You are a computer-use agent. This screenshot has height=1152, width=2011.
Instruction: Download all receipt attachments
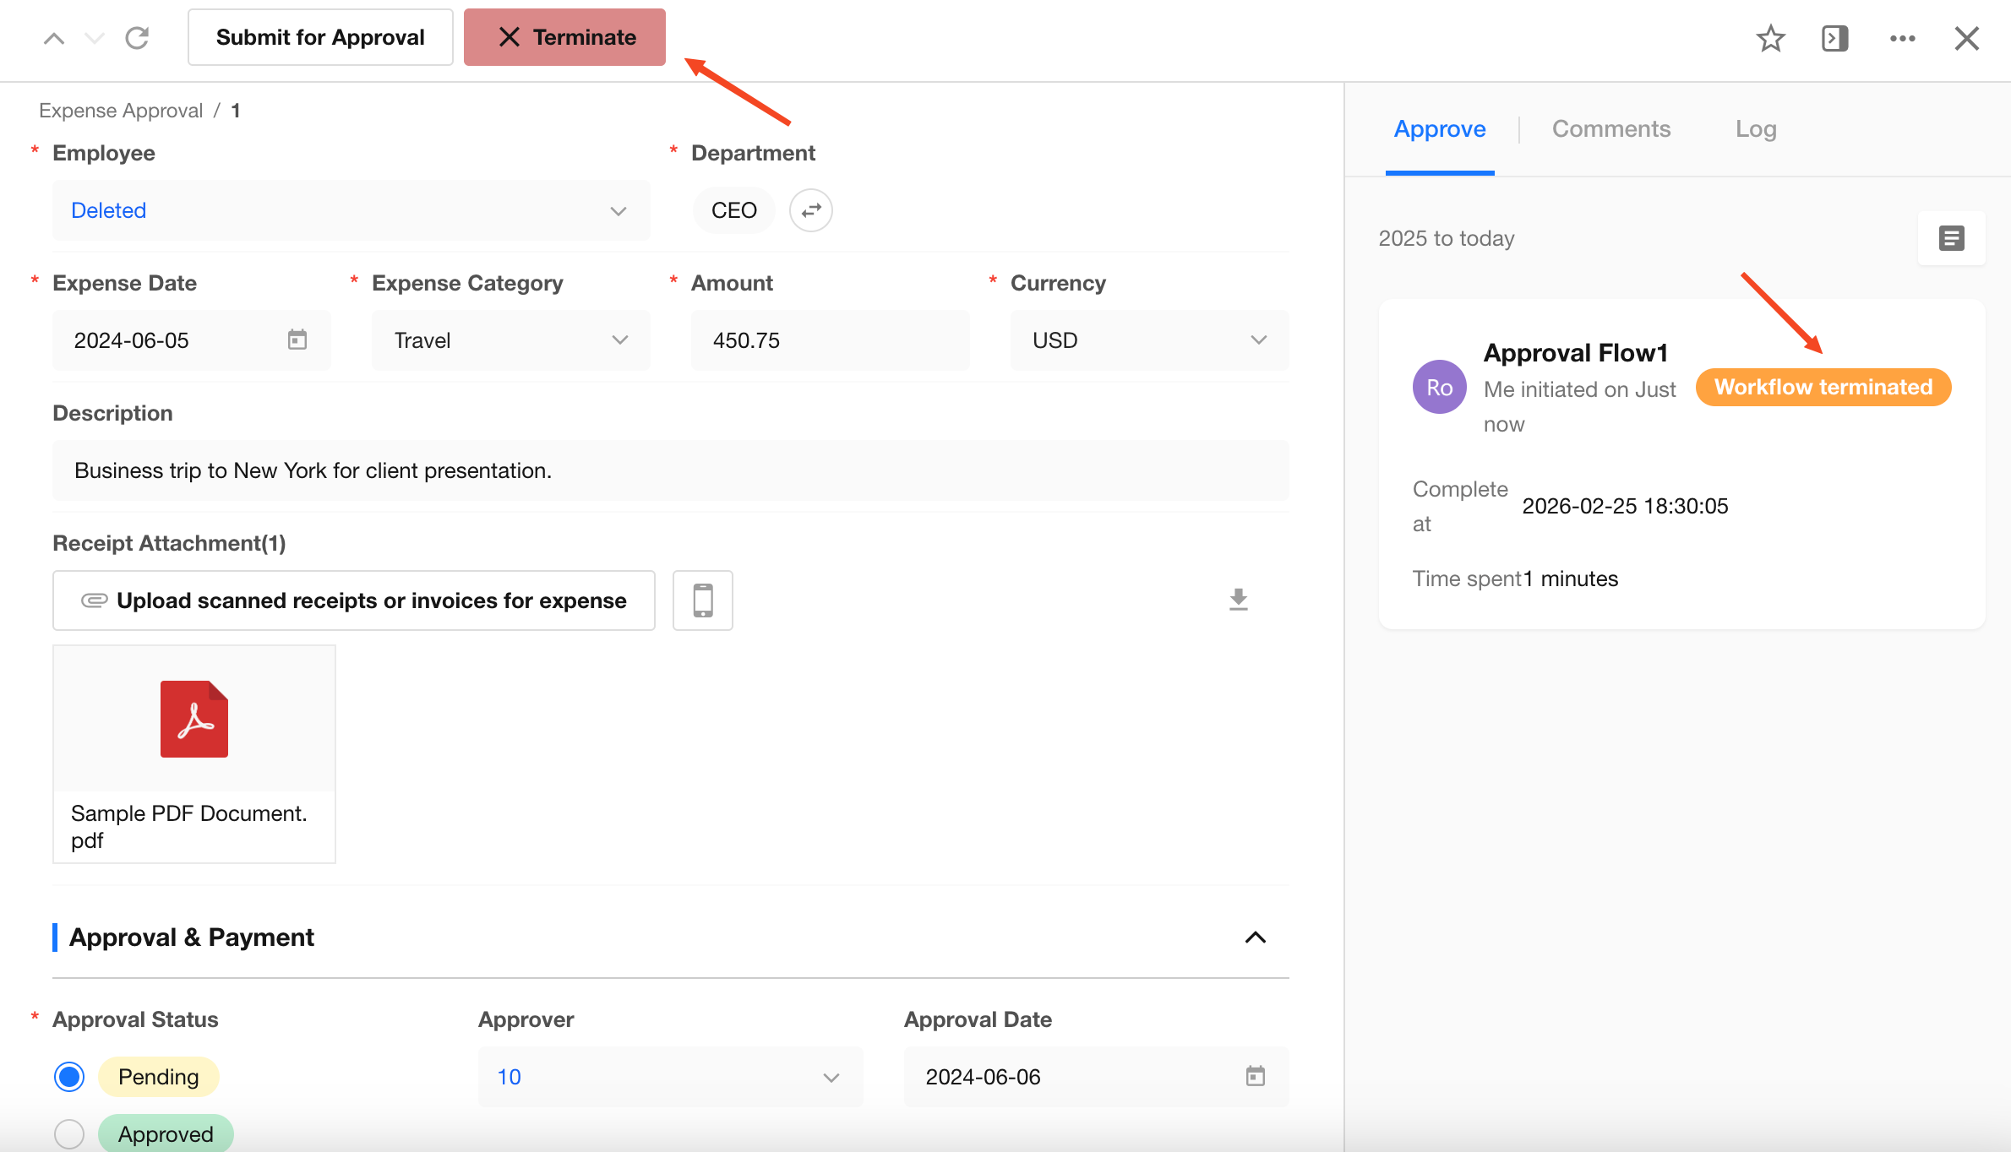(x=1238, y=600)
